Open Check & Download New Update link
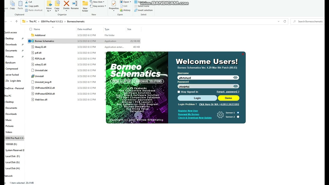The width and height of the screenshot is (329, 185). (195, 118)
